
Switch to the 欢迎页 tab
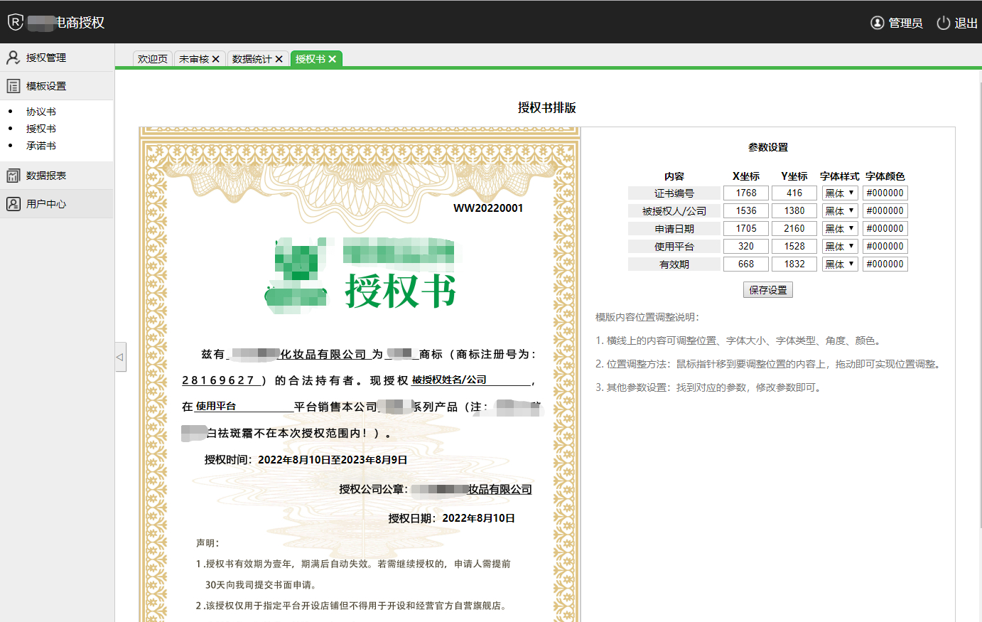153,59
